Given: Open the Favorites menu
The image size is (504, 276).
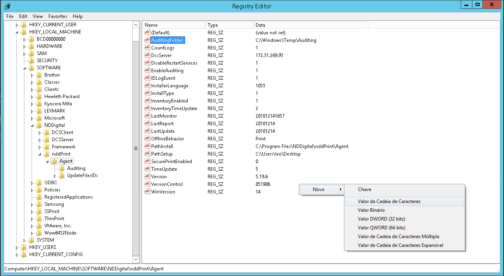Looking at the screenshot, I should (57, 16).
